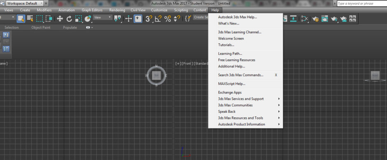The height and width of the screenshot is (160, 387).
Task: Click the down-arrow between bars toolbar icon
Action: (293, 19)
